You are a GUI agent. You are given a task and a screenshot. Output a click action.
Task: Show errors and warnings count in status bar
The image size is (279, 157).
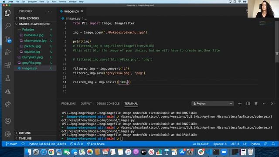click(76, 144)
